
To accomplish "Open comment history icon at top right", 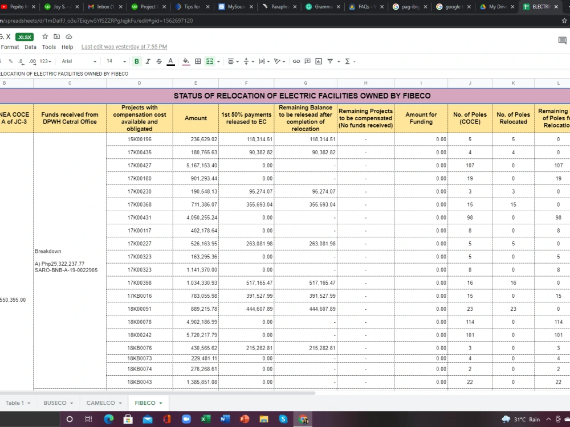I will 562,40.
